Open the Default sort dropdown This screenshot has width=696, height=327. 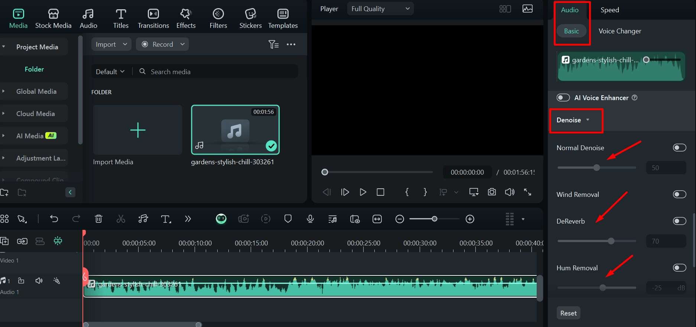(x=110, y=72)
